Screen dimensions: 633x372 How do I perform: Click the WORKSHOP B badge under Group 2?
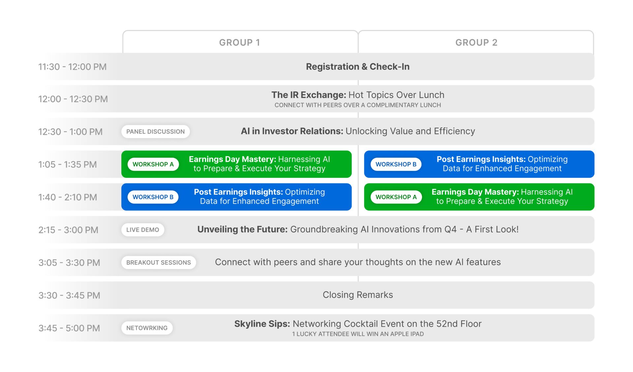pyautogui.click(x=396, y=164)
